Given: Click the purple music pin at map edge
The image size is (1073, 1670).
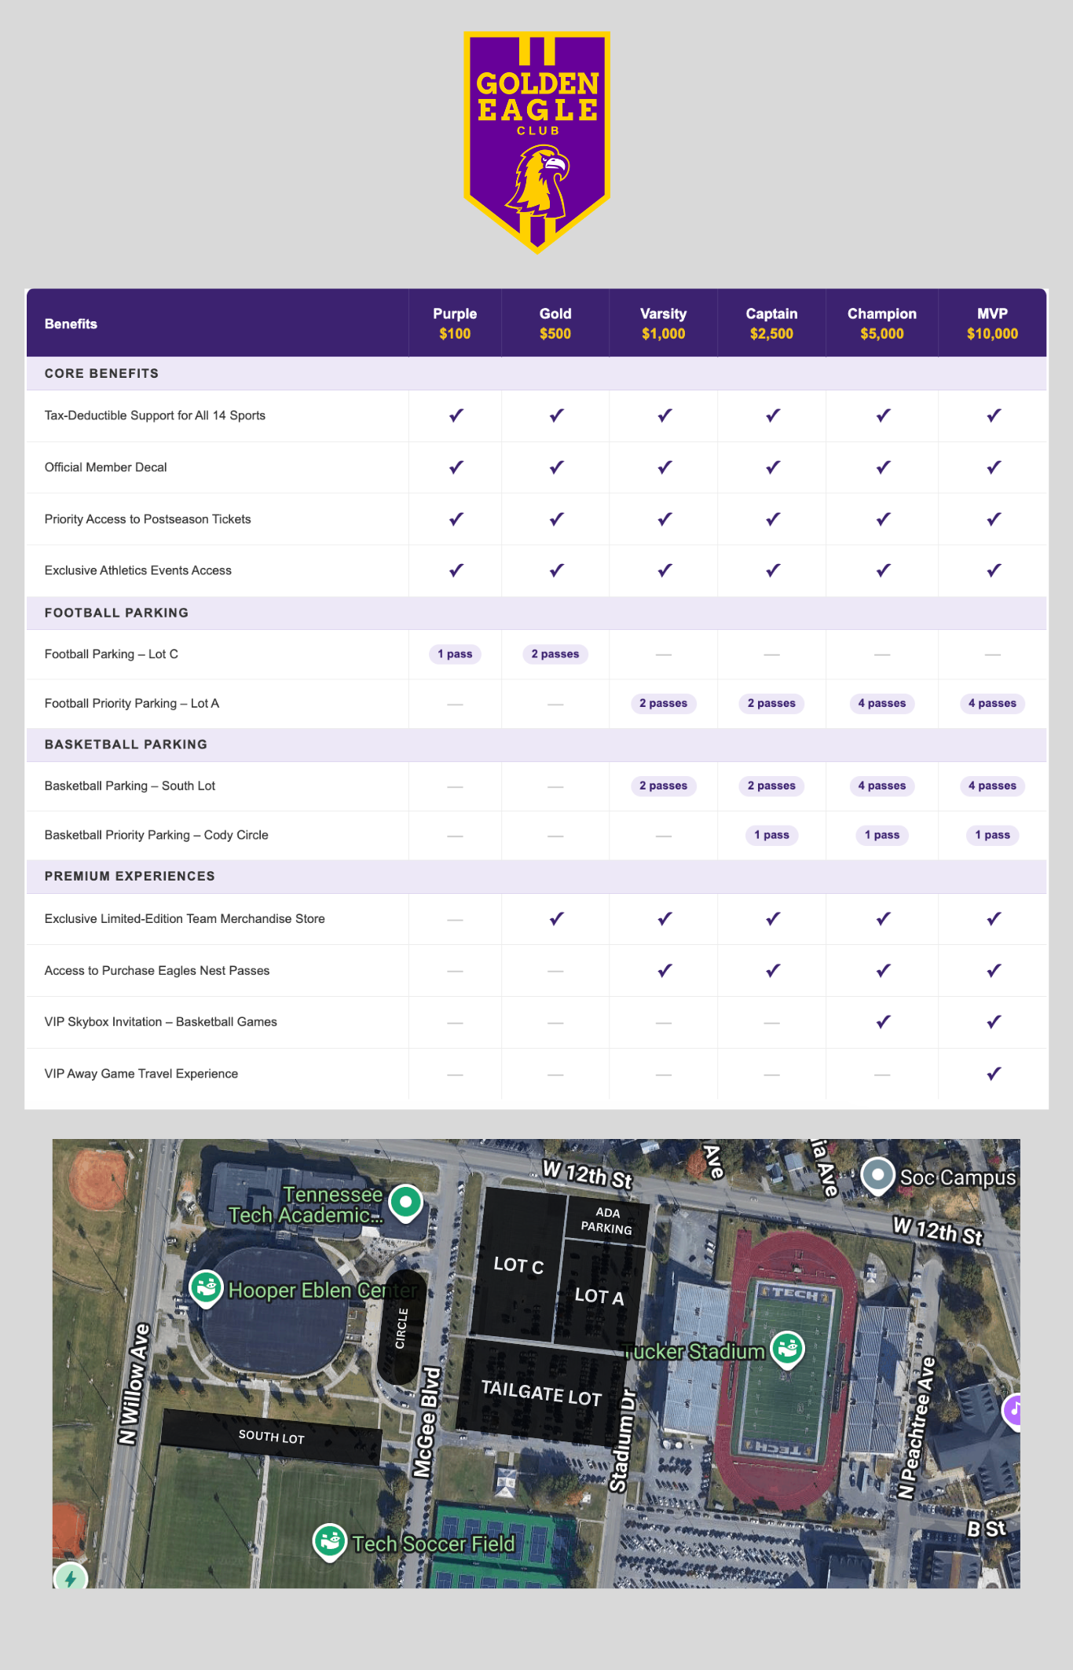Looking at the screenshot, I should point(1013,1412).
